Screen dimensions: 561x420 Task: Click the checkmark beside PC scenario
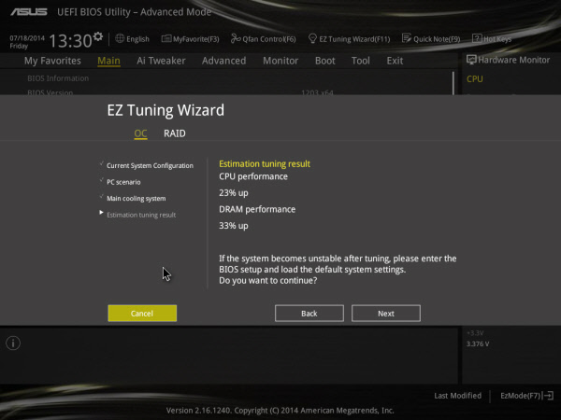pos(101,180)
